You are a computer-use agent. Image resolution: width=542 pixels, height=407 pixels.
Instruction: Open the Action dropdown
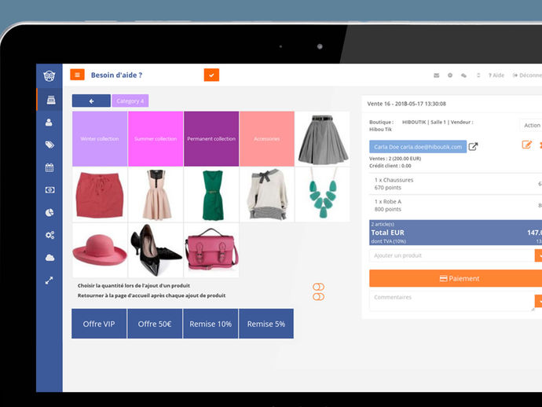[x=531, y=125]
